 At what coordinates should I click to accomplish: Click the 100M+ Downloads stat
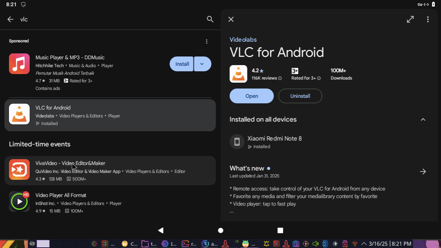[341, 74]
